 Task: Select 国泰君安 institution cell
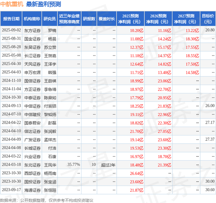click(32, 123)
